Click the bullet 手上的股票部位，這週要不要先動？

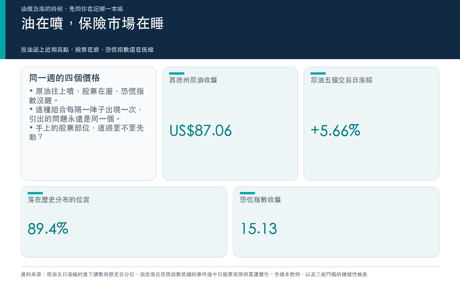[86, 133]
